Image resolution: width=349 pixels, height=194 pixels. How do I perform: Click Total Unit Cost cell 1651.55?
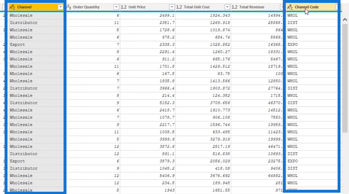click(203, 190)
